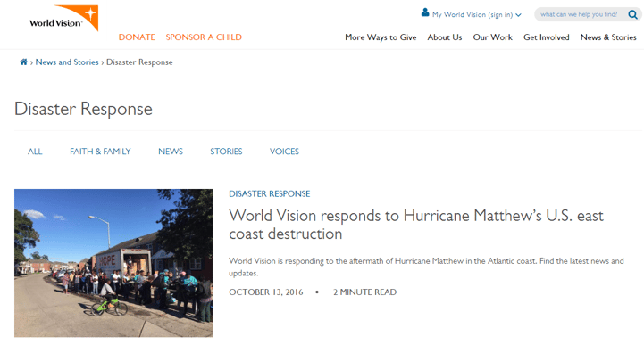
Task: Select the ALL filter tab
Action: point(35,152)
